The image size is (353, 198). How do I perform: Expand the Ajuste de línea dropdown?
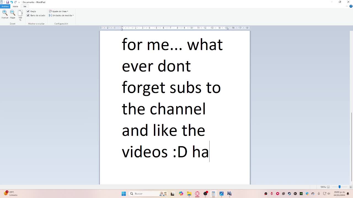(58, 11)
